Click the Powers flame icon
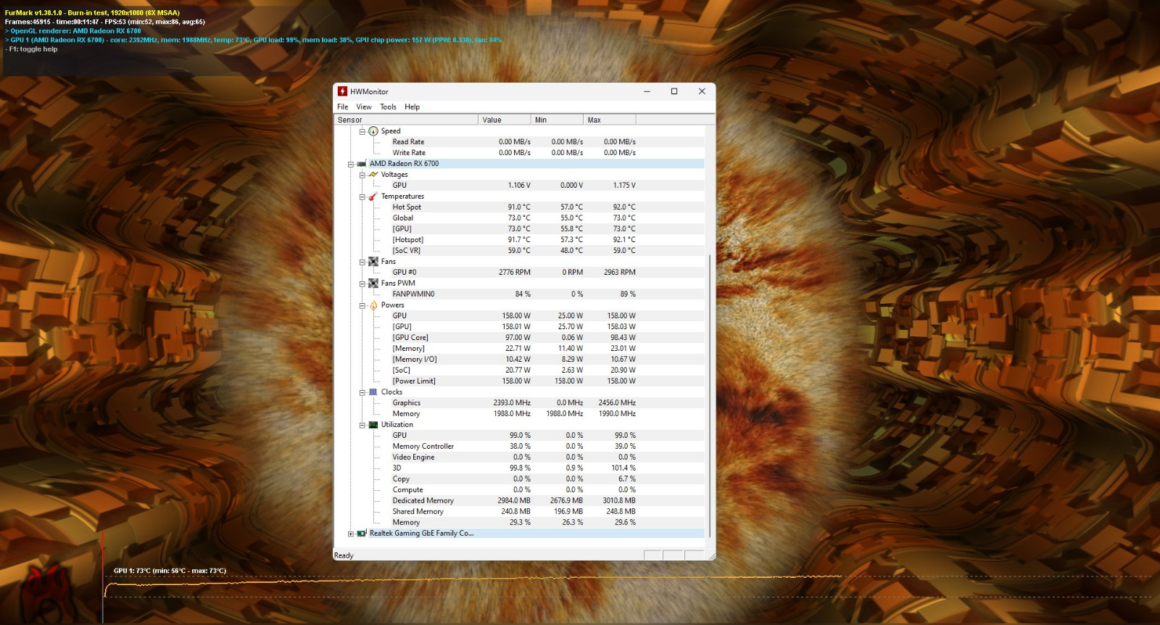Screen dimensions: 1160x625 click(x=373, y=305)
